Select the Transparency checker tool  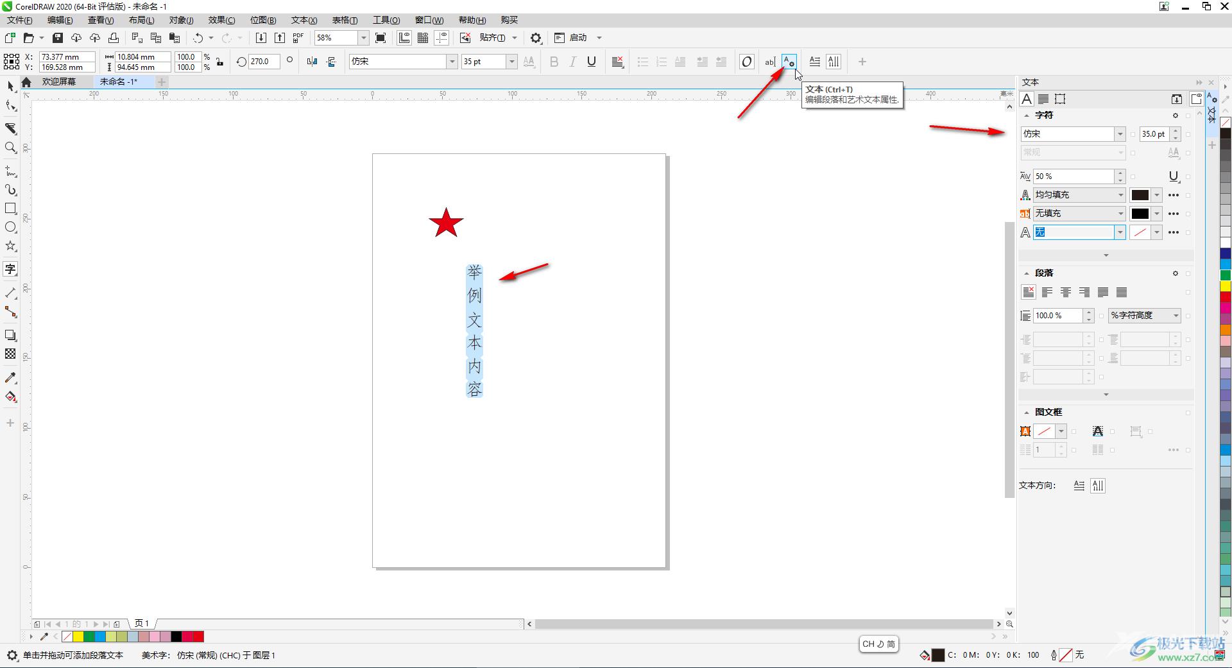click(x=10, y=354)
